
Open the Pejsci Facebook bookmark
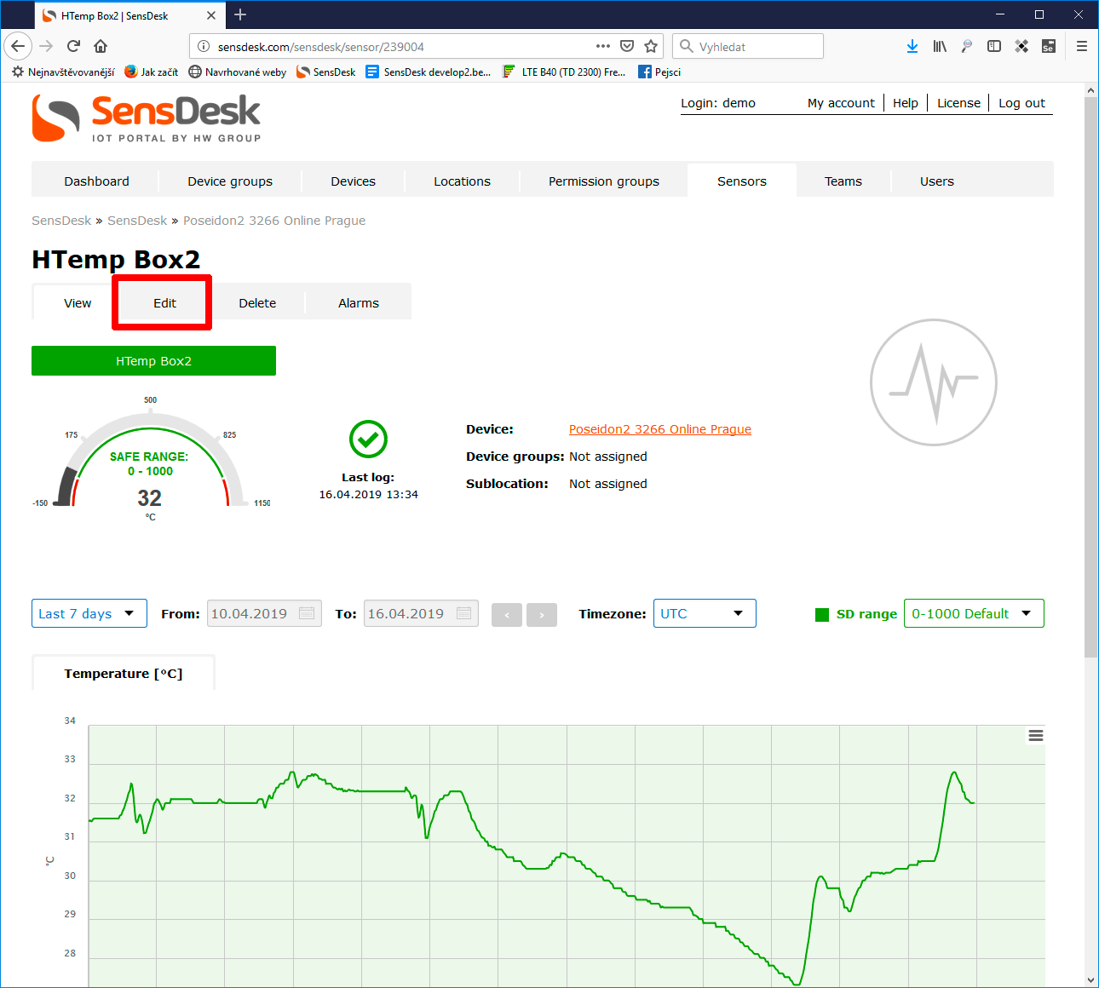(659, 72)
